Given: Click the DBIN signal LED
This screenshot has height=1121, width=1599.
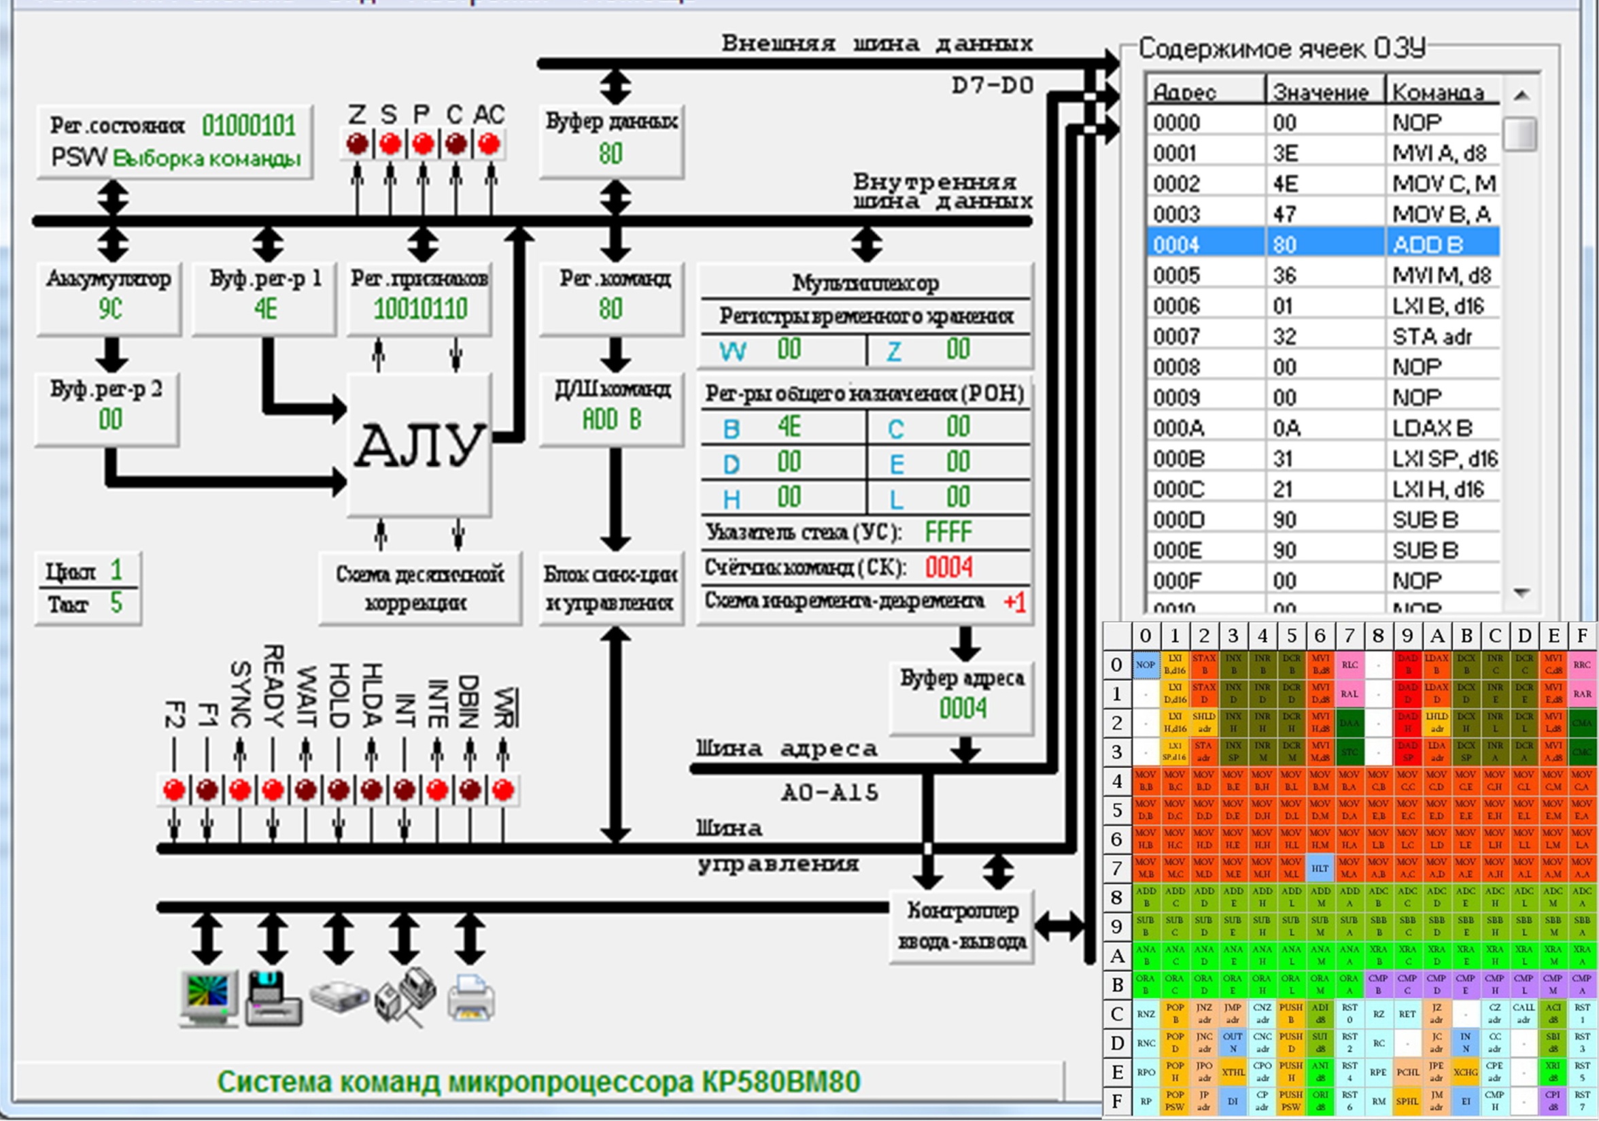Looking at the screenshot, I should point(470,790).
